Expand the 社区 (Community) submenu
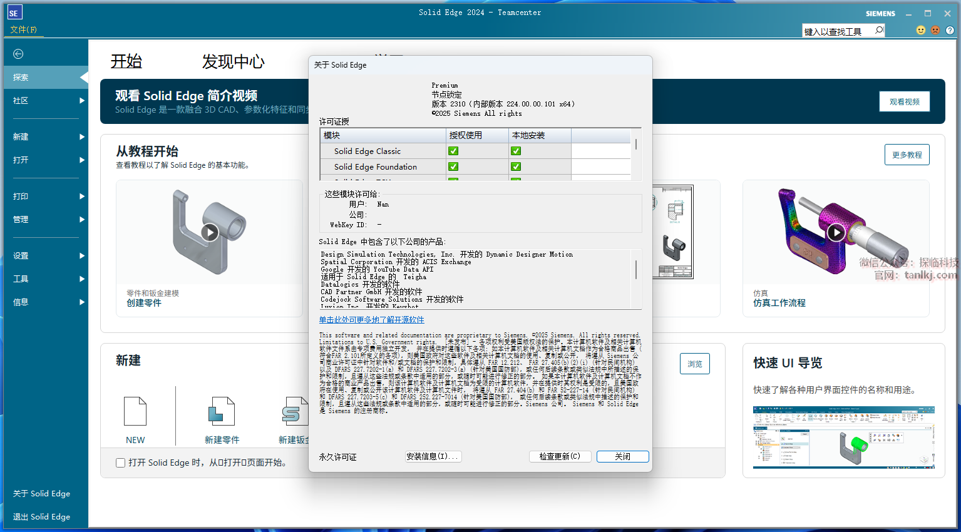This screenshot has height=532, width=961. point(47,100)
